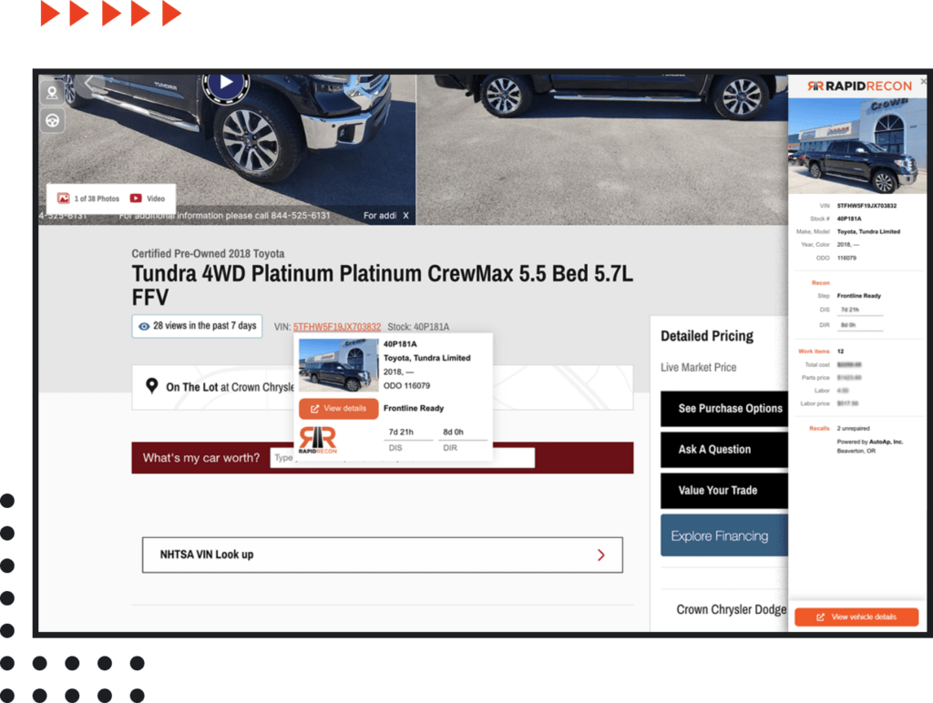The image size is (933, 703).
Task: Click the second truck photo in the gallery
Action: (601, 149)
